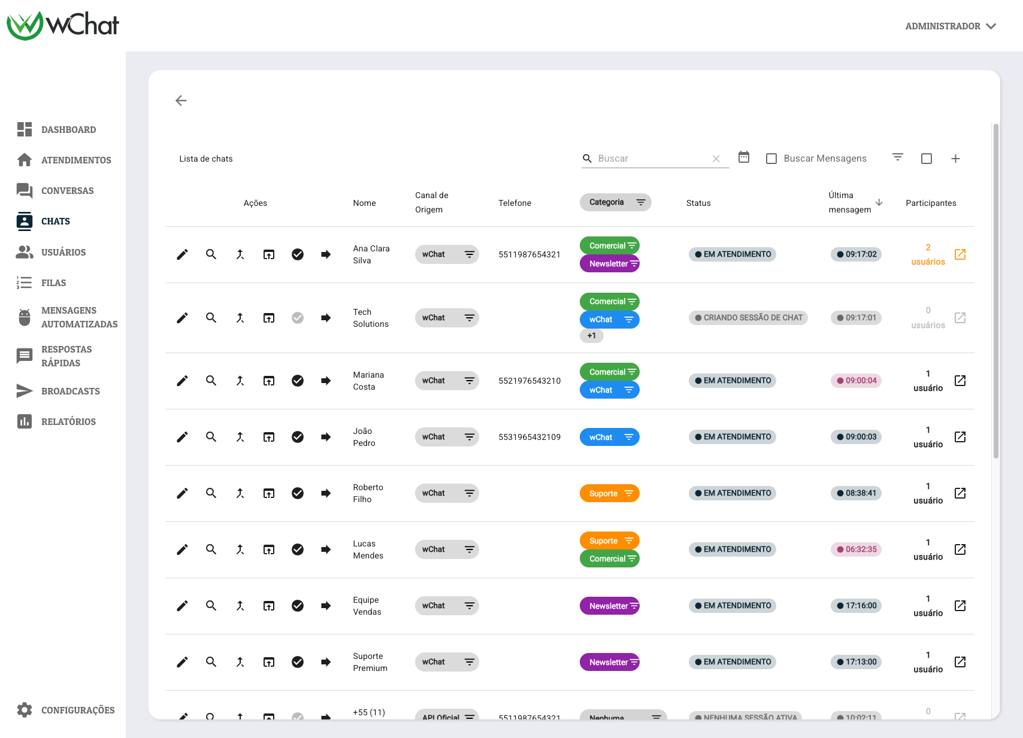Click the checkmark circle icon for Roberto Filho

point(298,493)
